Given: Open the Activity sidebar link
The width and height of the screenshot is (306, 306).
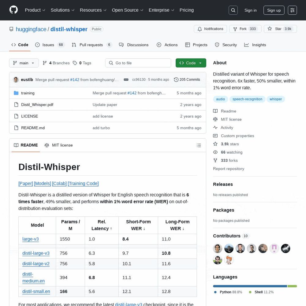Looking at the screenshot, I should pos(223,127).
